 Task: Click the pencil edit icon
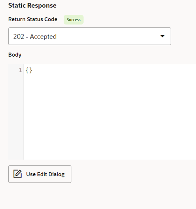click(17, 174)
